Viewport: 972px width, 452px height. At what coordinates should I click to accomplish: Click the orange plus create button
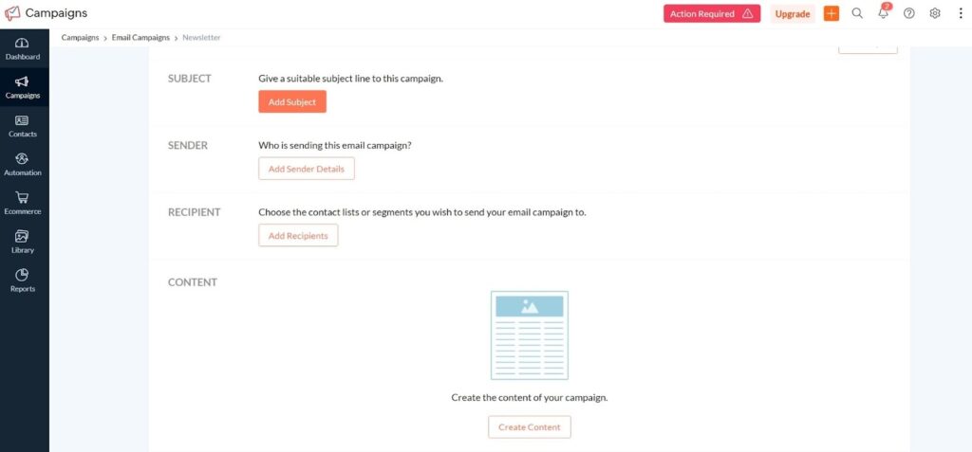[832, 13]
